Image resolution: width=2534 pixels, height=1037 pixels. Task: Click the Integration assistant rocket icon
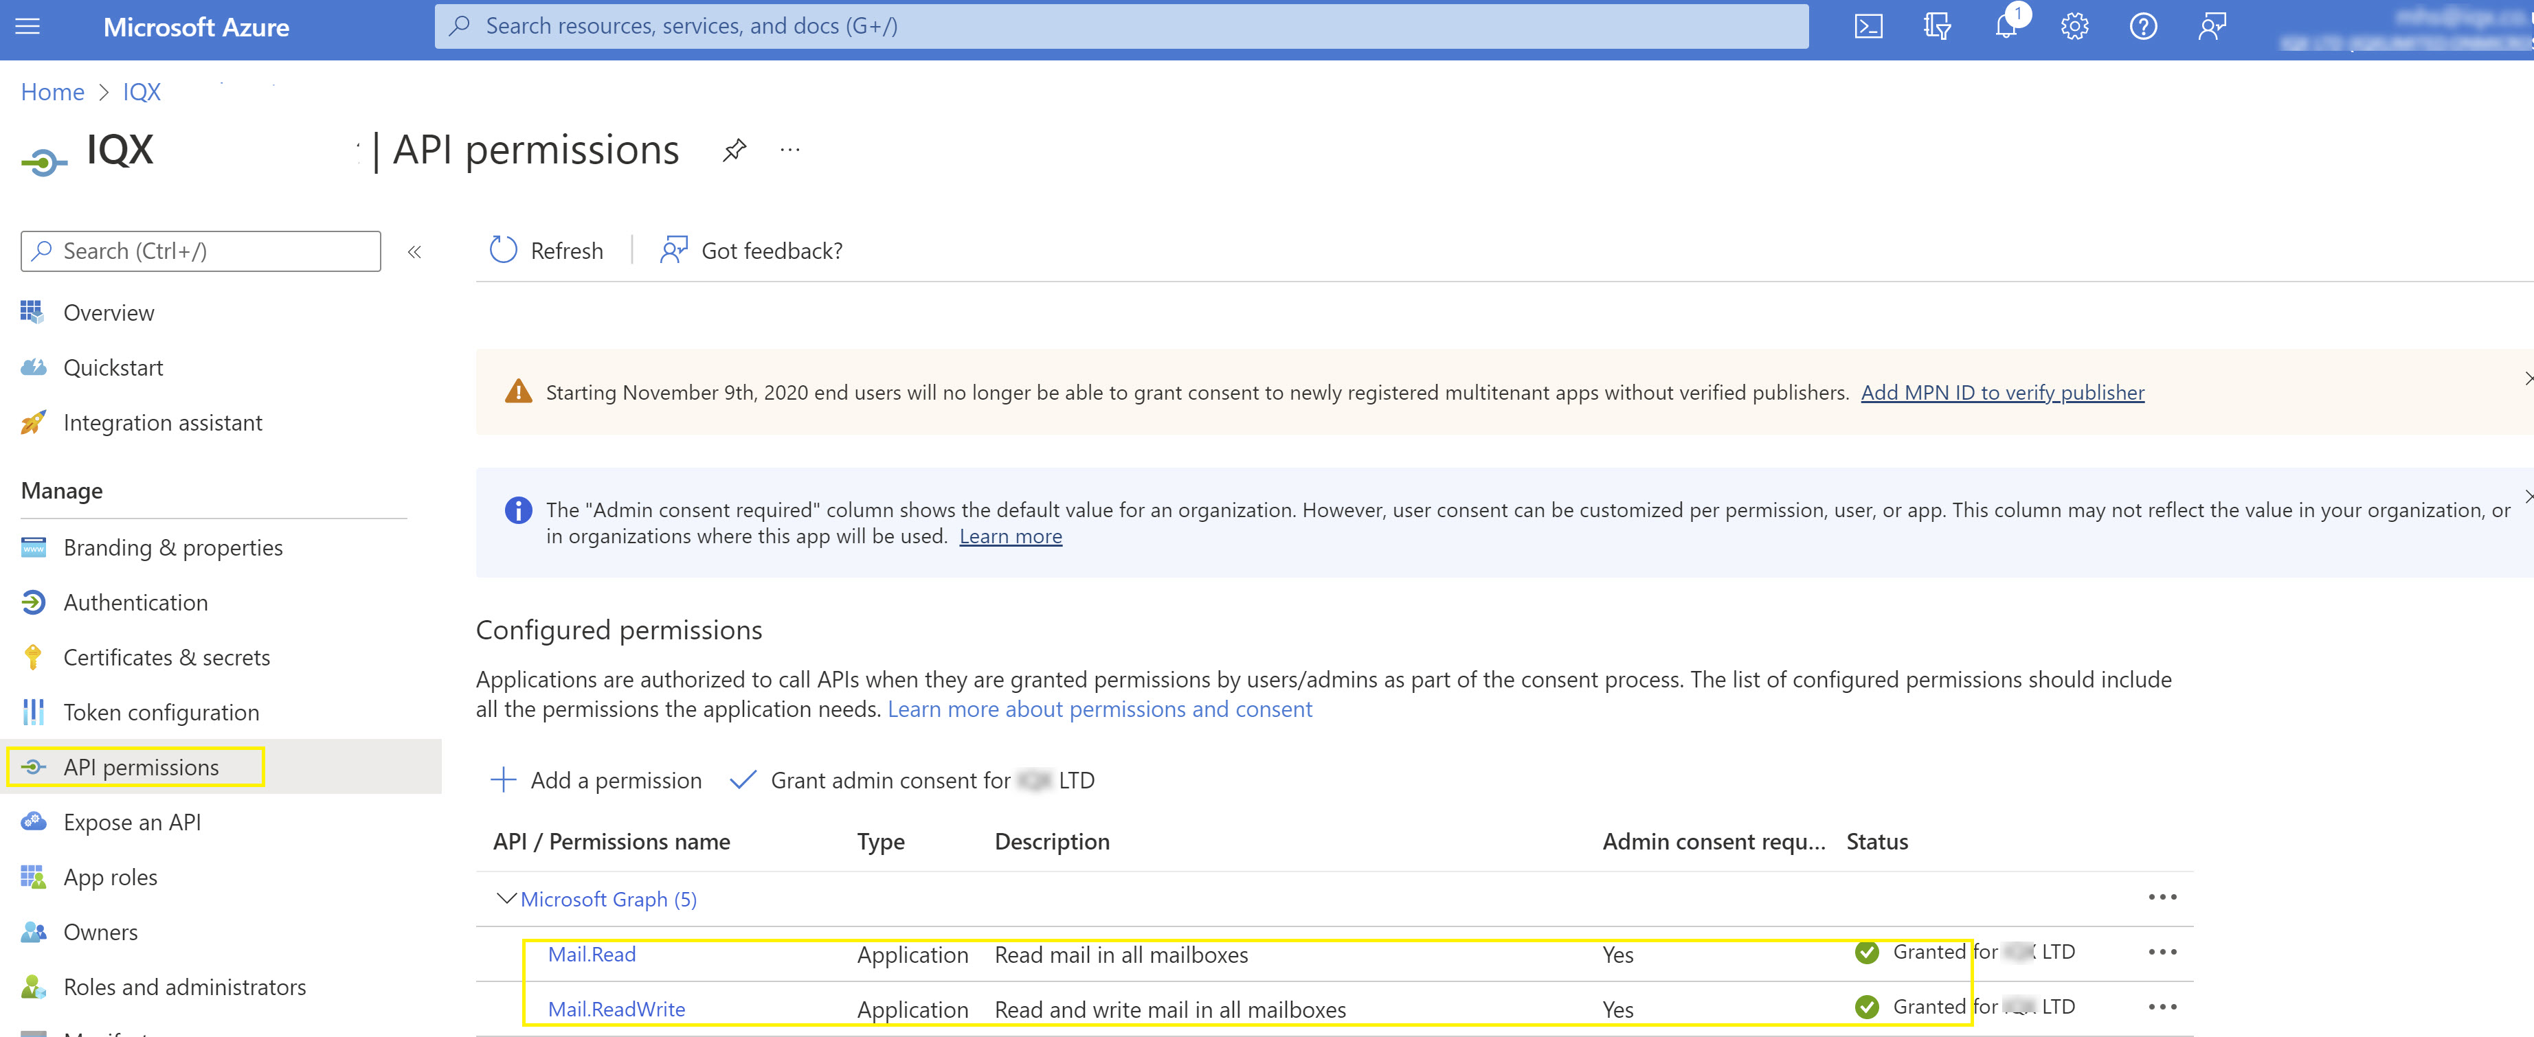[32, 422]
